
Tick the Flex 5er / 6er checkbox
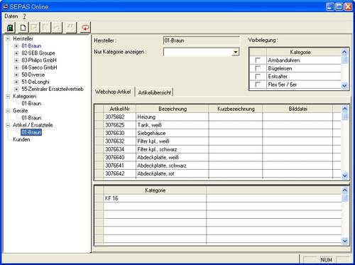[x=258, y=85]
